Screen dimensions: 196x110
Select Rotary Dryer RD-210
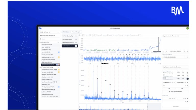pyautogui.click(x=50, y=79)
